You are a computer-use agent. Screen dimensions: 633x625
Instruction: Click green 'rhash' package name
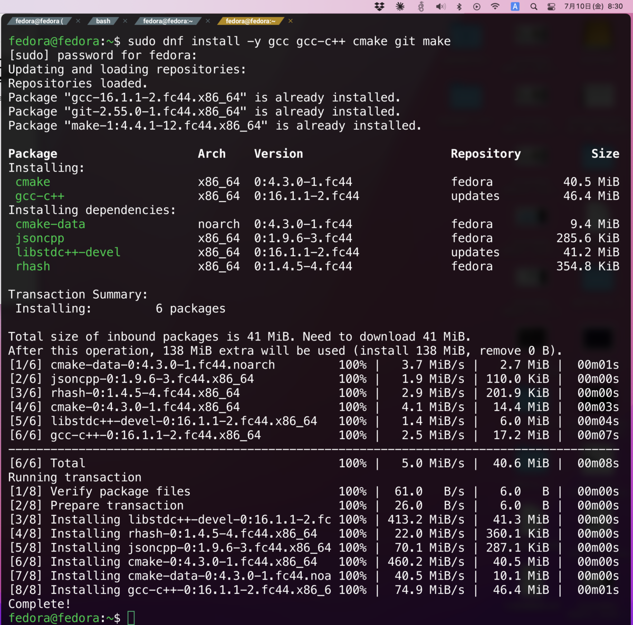(33, 267)
